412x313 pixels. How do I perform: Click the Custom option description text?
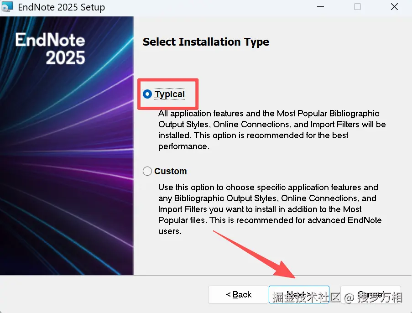coord(270,209)
